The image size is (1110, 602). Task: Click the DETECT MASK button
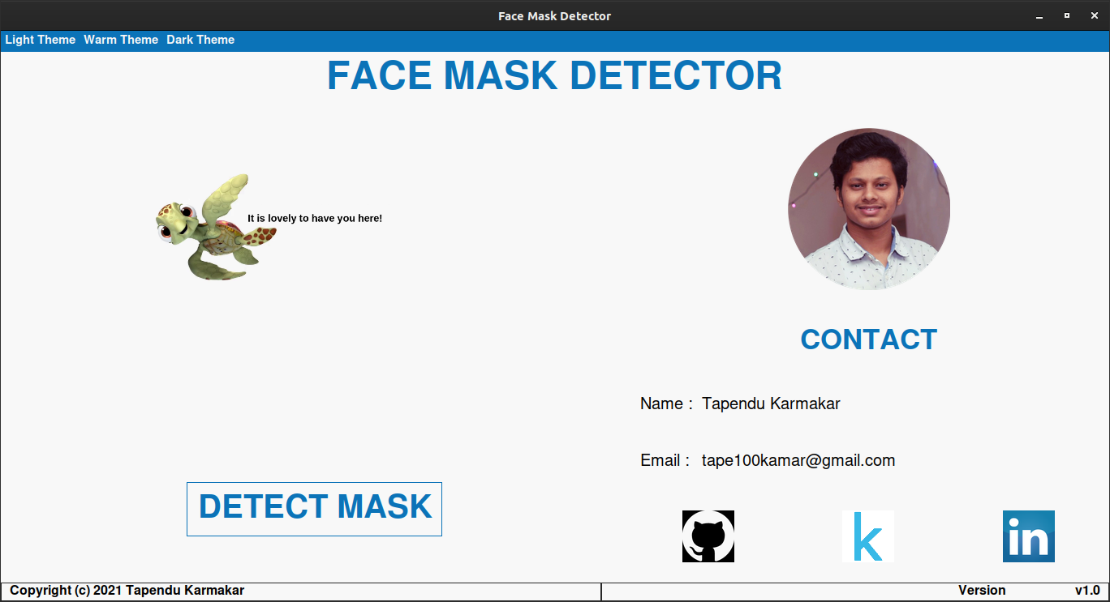tap(314, 509)
